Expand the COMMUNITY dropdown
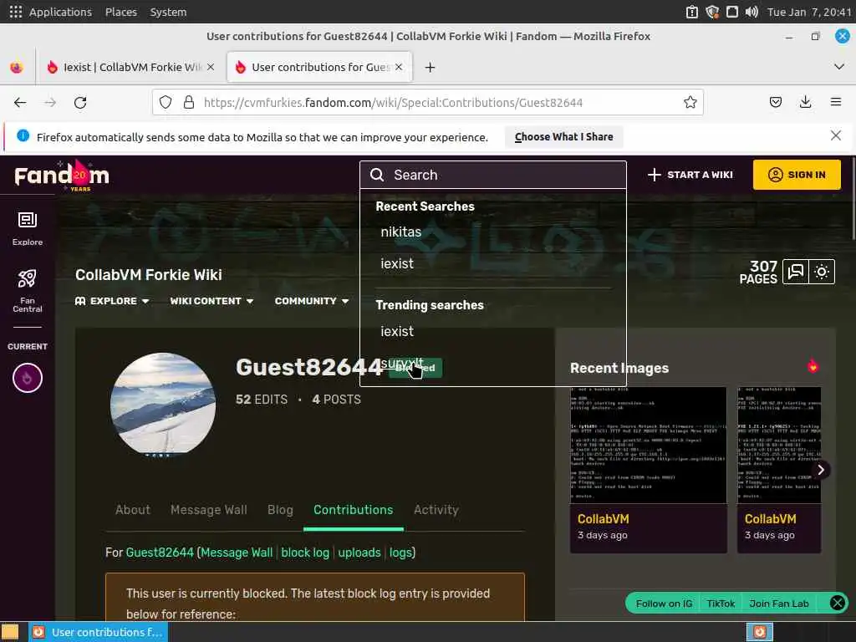856x642 pixels. pyautogui.click(x=311, y=301)
